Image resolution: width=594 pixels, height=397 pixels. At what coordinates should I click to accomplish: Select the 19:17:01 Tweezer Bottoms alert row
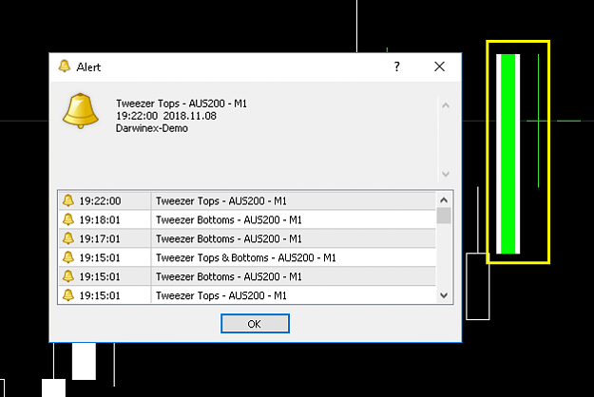(x=247, y=238)
